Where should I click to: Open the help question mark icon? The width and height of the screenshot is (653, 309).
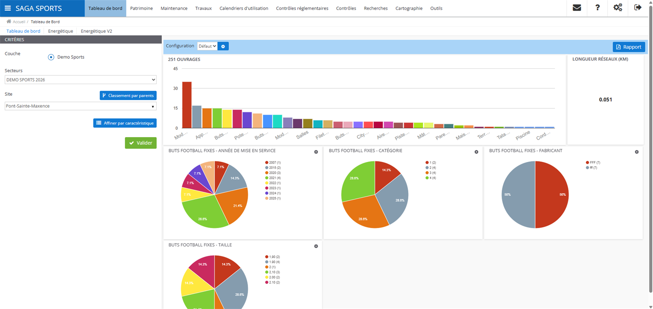tap(598, 8)
